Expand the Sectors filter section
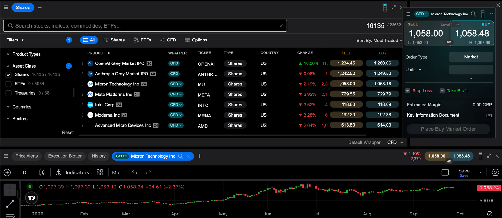 17,119
